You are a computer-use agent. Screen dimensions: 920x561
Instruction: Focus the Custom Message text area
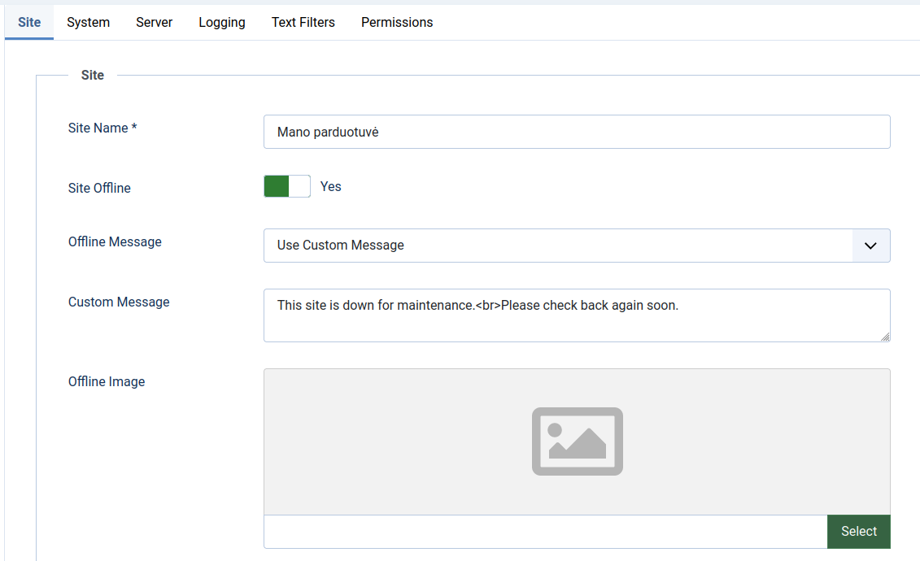(x=576, y=315)
